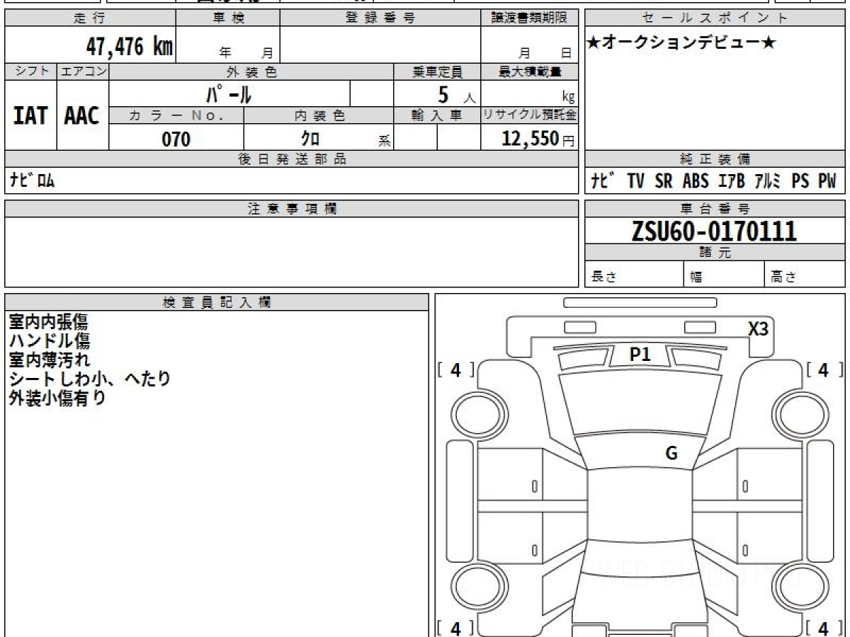Click the エアコン header cell
The width and height of the screenshot is (850, 637).
click(x=83, y=71)
